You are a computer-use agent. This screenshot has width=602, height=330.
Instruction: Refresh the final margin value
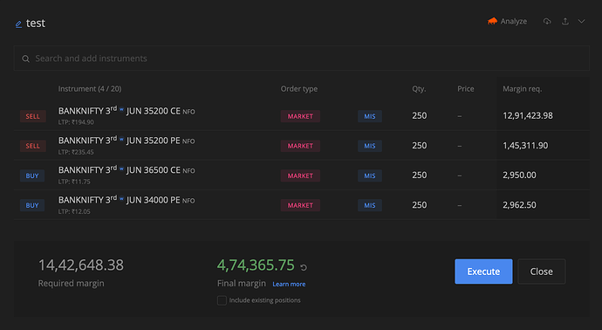click(x=304, y=267)
